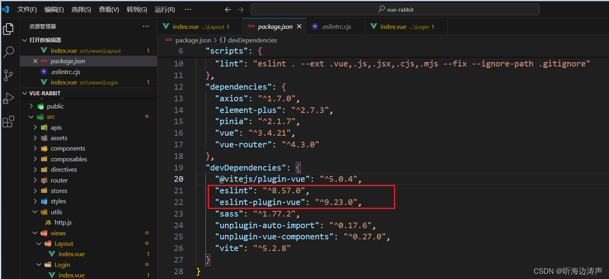Viewport: 609px width, 279px height.
Task: Switch to the .eslintrc.cjs tab
Action: tap(336, 26)
